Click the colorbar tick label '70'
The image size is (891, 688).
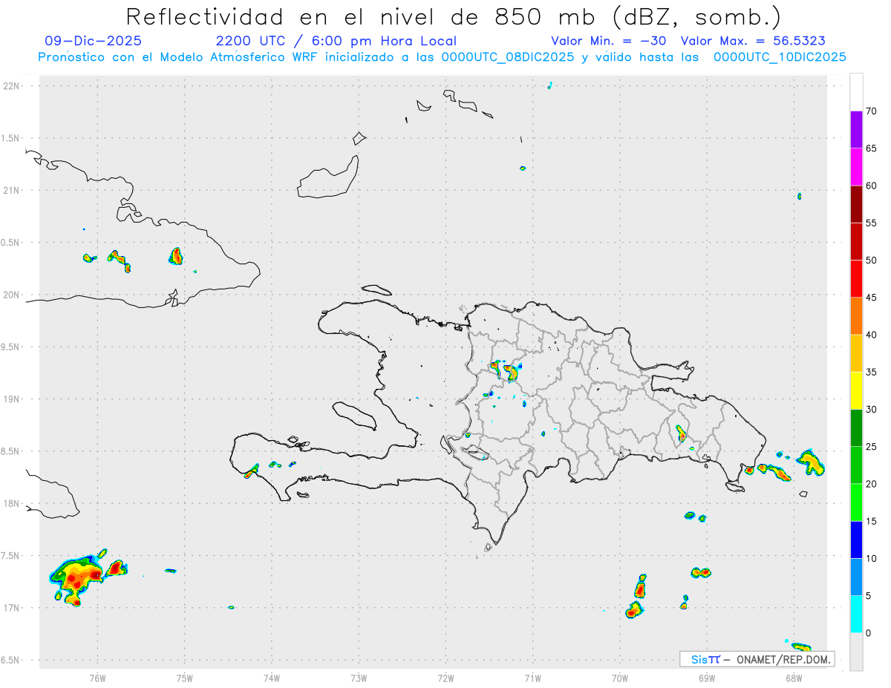coord(872,111)
